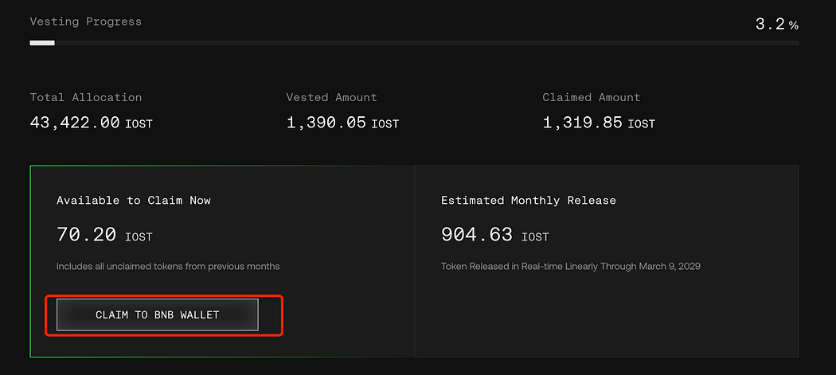Screen dimensions: 836x375
Task: Click the 43,422.00 IOST allocation value
Action: [x=92, y=123]
